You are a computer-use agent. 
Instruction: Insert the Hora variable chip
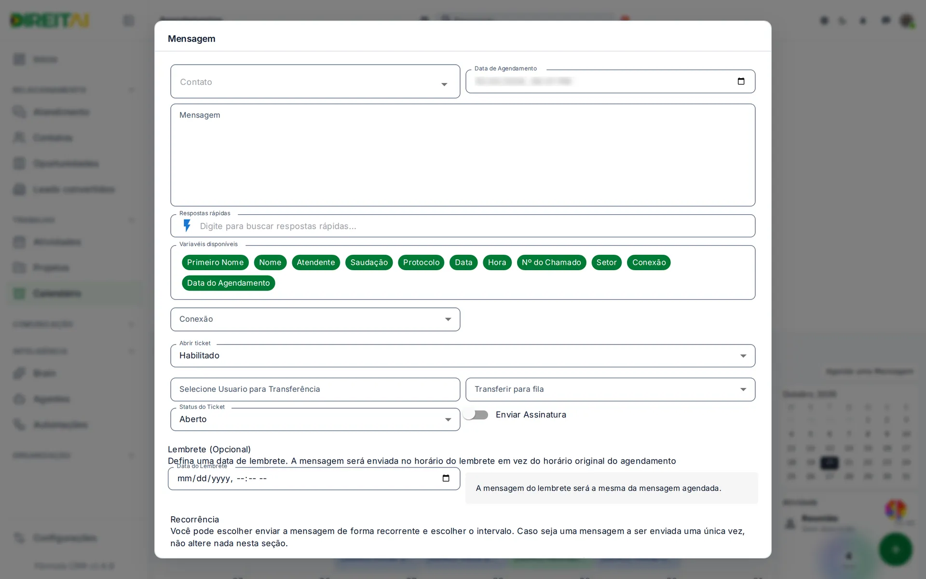pos(497,262)
